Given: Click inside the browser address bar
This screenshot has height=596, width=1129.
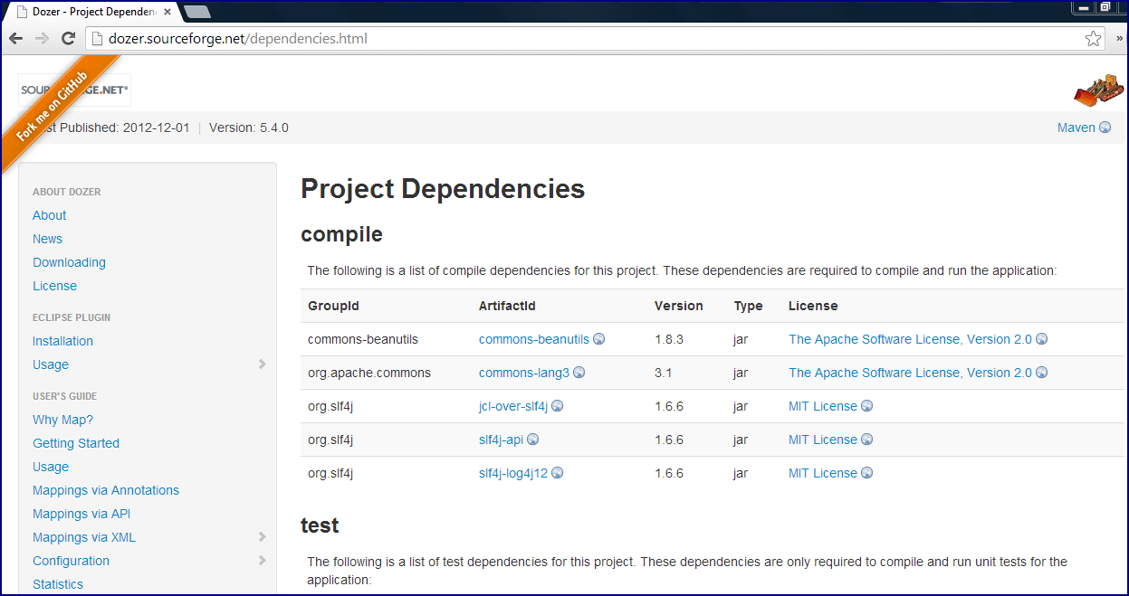Looking at the screenshot, I should pyautogui.click(x=362, y=38).
